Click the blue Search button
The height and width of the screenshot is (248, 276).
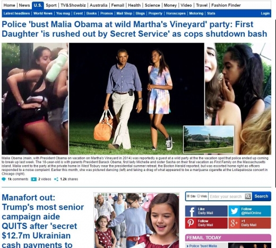(x=261, y=196)
